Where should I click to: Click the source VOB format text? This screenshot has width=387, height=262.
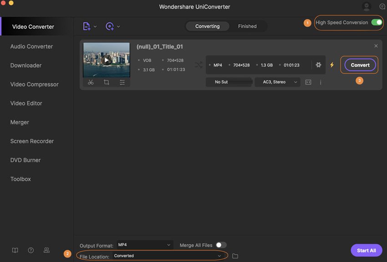pyautogui.click(x=147, y=61)
